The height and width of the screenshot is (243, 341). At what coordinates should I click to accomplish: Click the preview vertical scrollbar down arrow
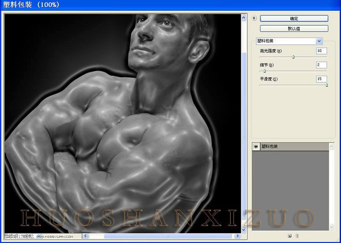[x=244, y=229]
